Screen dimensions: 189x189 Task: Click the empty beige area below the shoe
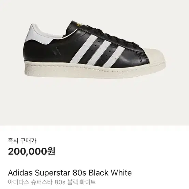pyautogui.click(x=94, y=102)
